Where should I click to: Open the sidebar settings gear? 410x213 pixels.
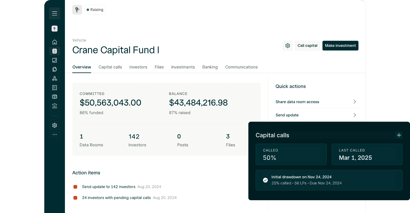tap(55, 125)
